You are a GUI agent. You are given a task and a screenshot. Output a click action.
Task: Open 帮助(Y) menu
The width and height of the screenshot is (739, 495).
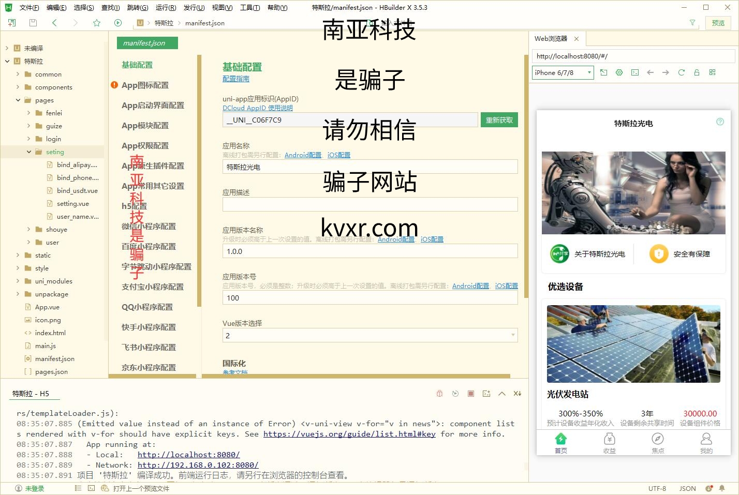(x=277, y=7)
